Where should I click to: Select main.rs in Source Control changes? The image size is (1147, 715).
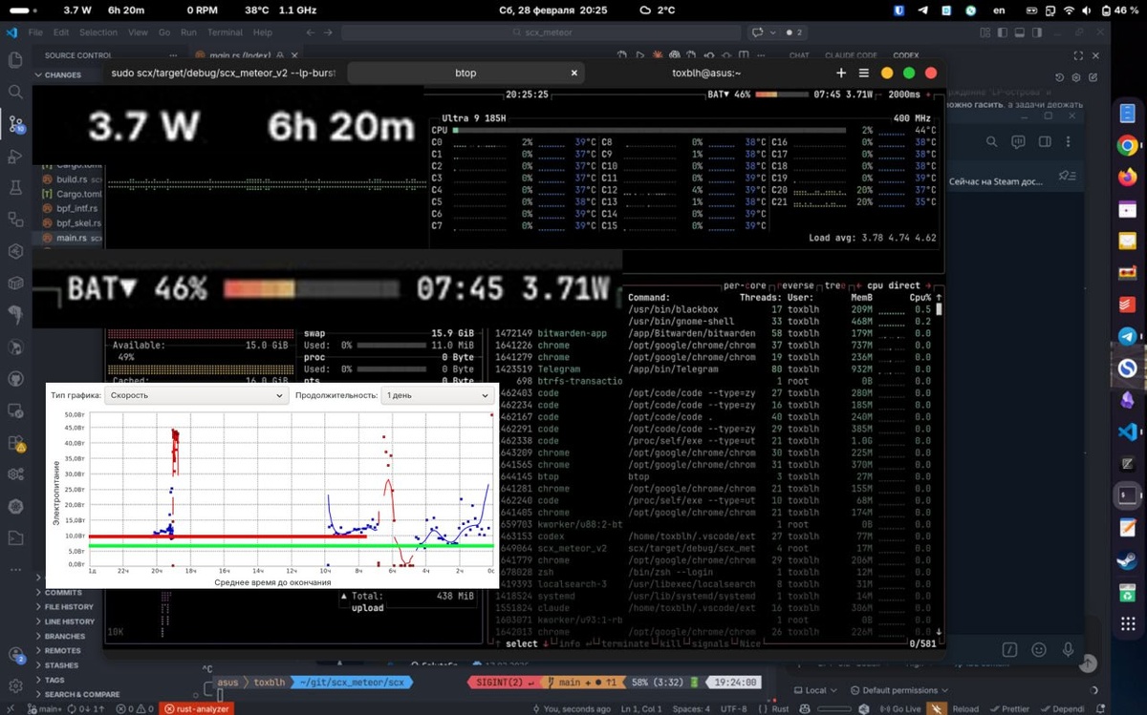tap(70, 238)
